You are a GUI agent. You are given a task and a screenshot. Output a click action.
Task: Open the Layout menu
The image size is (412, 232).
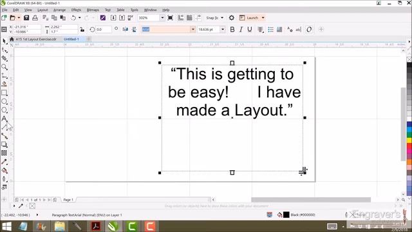[42, 10]
